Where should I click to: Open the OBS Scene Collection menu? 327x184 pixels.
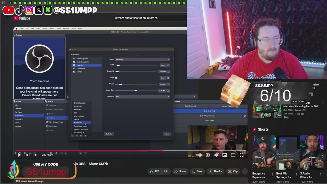(63, 29)
